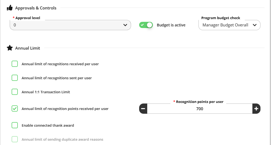The height and width of the screenshot is (145, 271).
Task: Uncheck annual limit of recognition points received
Action: 15,109
